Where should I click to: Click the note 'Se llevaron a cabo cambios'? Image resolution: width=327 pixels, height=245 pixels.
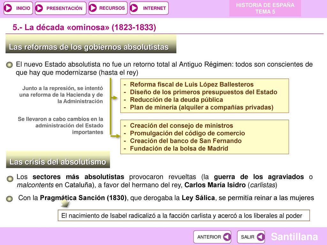coord(60,125)
